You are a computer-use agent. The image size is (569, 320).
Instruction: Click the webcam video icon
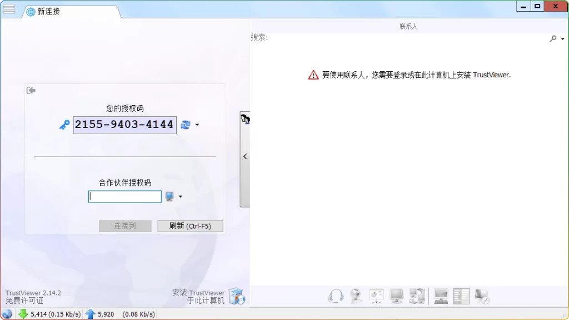(x=356, y=296)
